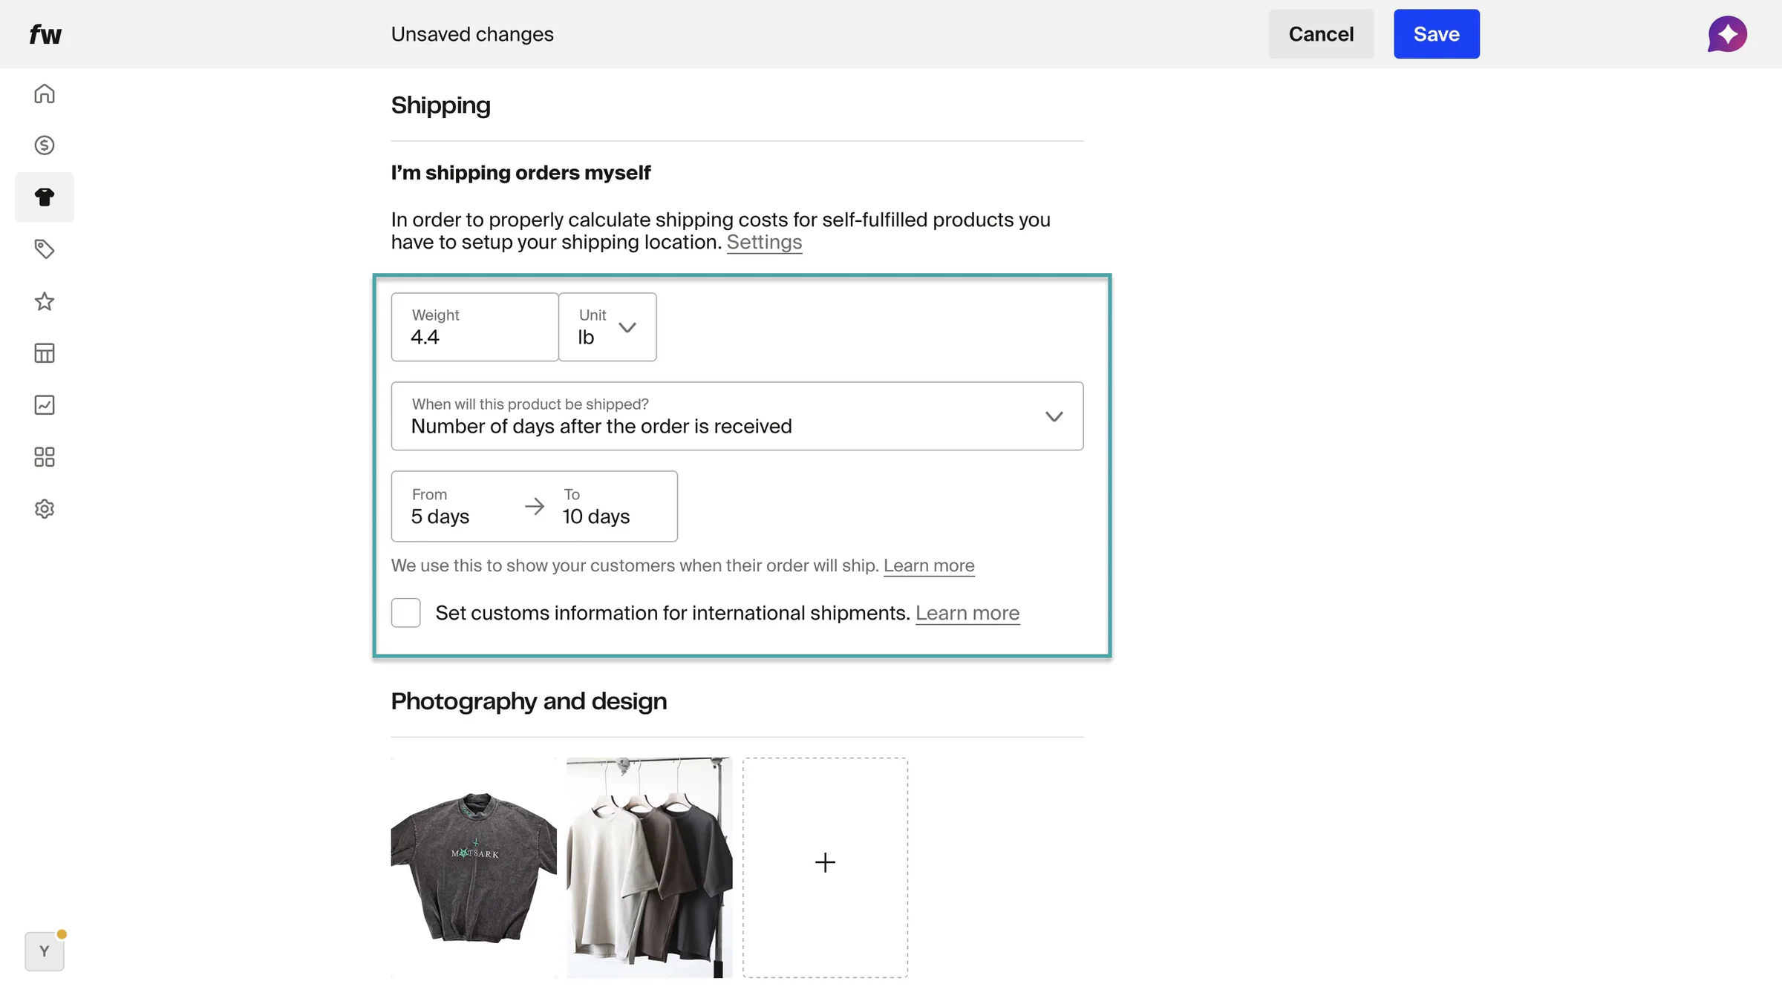Open Learn more about customs information
This screenshot has height=1001, width=1782.
[967, 613]
